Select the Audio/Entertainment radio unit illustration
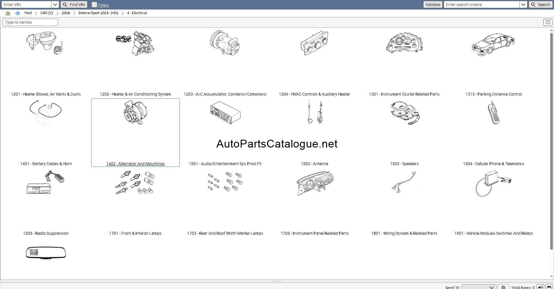 (225, 113)
